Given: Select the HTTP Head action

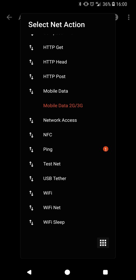Looking at the screenshot, I should pyautogui.click(x=68, y=62).
